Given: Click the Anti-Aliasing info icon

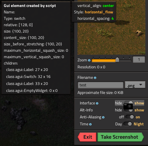Looking at the screenshot, I should click(x=103, y=117).
